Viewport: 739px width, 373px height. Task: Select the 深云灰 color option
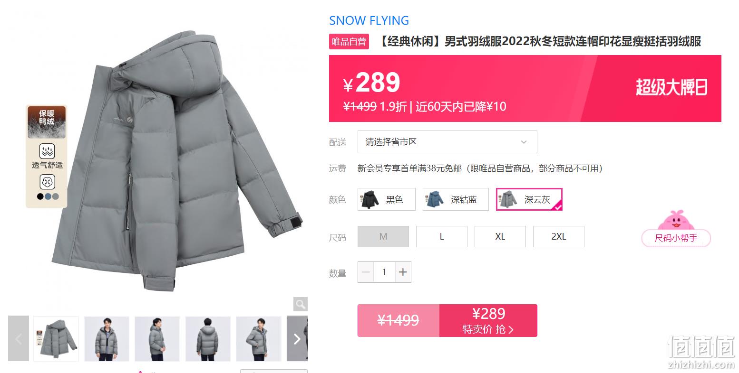coord(529,199)
